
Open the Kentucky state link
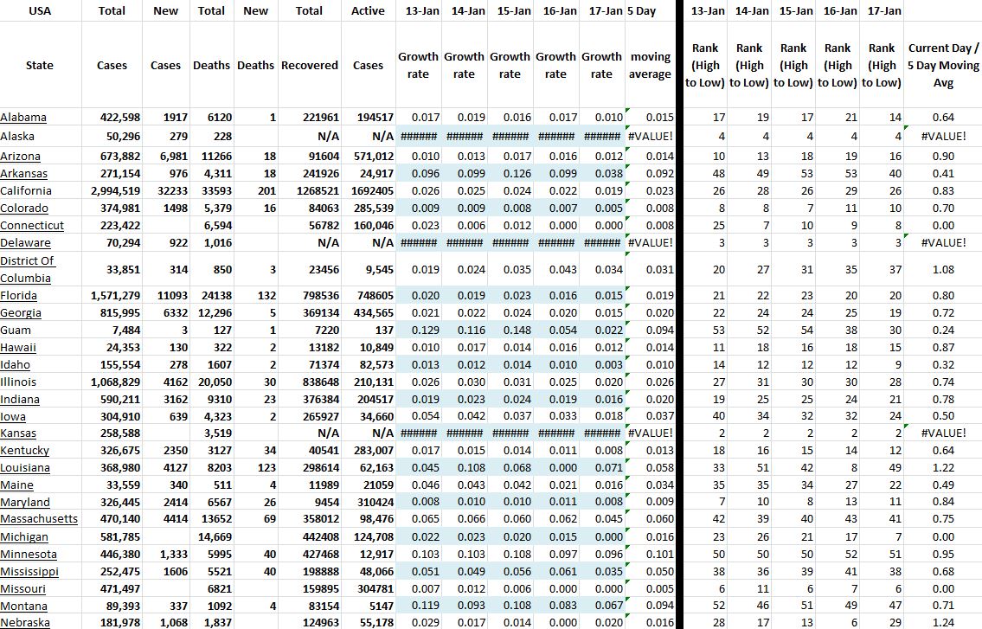pyautogui.click(x=24, y=451)
